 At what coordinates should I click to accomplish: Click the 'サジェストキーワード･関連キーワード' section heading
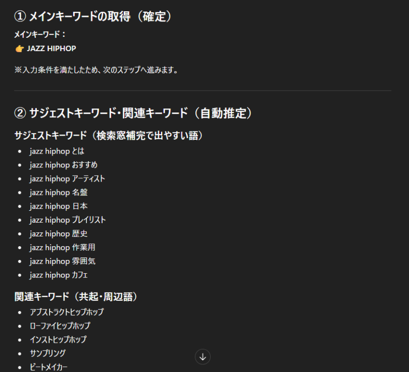[x=133, y=113]
